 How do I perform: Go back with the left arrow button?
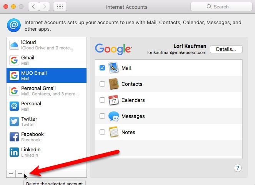[33, 7]
